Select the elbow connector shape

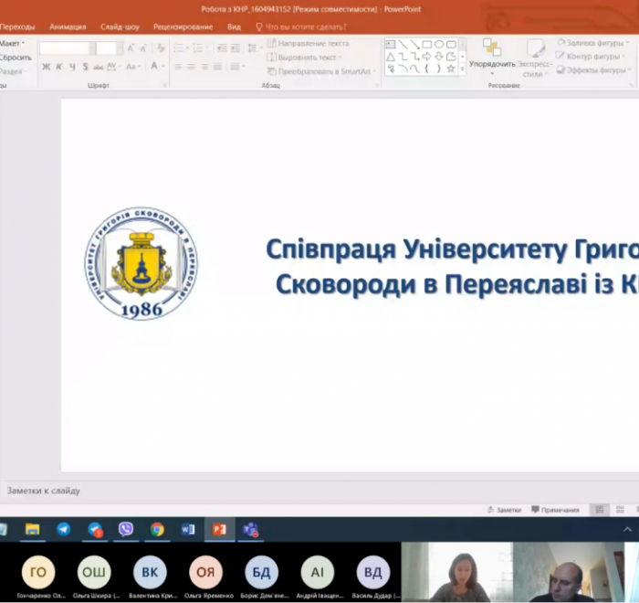pyautogui.click(x=403, y=57)
